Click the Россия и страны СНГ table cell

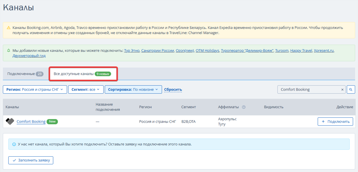tap(158, 122)
